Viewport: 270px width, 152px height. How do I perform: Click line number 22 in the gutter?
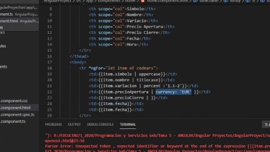click(49, 92)
